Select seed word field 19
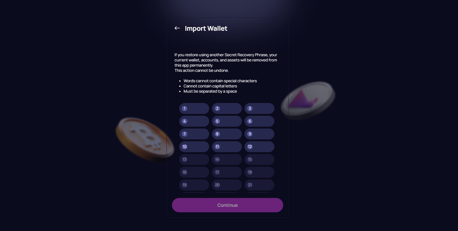458x231 pixels. 194,185
